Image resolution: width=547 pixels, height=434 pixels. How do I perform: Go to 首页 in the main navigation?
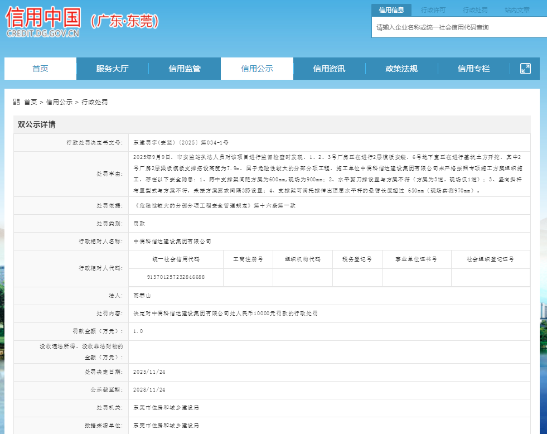click(x=40, y=69)
